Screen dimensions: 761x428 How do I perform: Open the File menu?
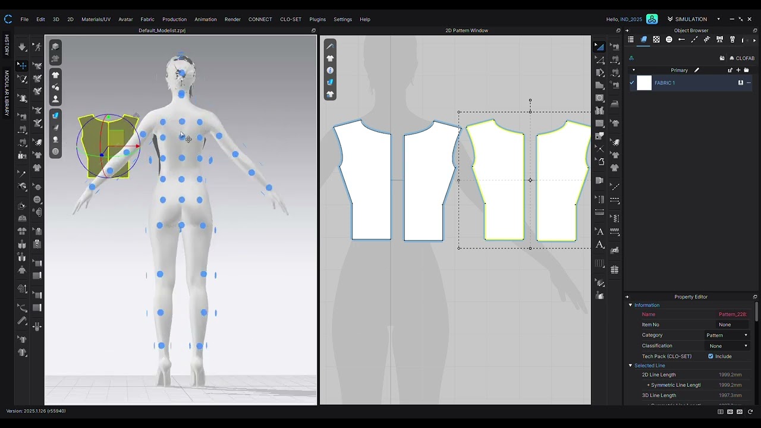[24, 19]
